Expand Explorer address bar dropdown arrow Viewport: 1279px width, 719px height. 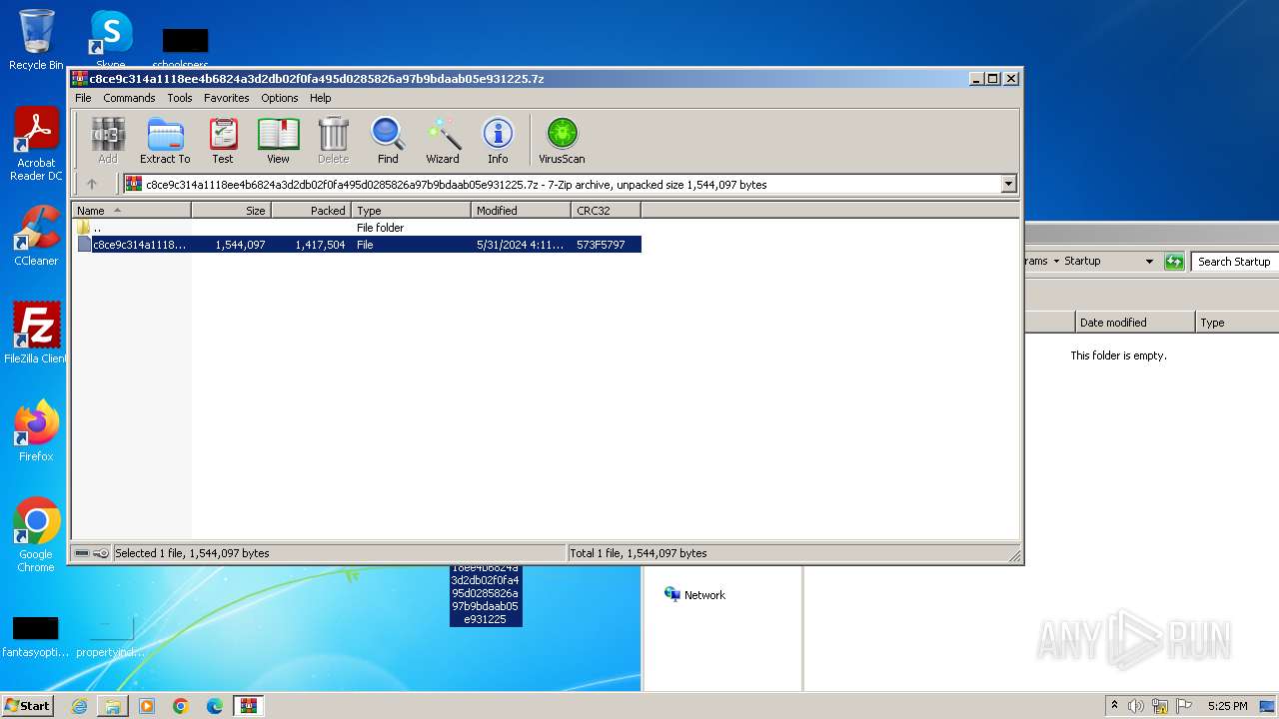point(1149,262)
